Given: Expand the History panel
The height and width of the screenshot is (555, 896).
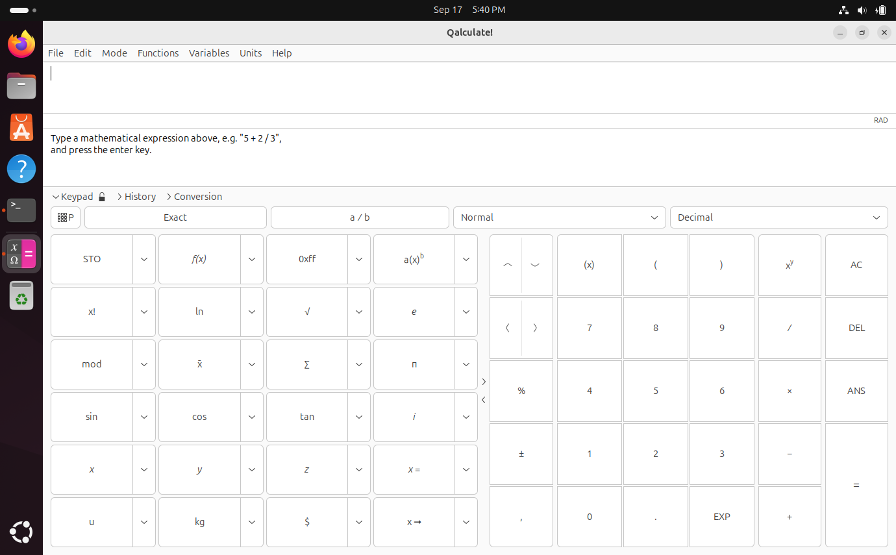Looking at the screenshot, I should (x=136, y=196).
